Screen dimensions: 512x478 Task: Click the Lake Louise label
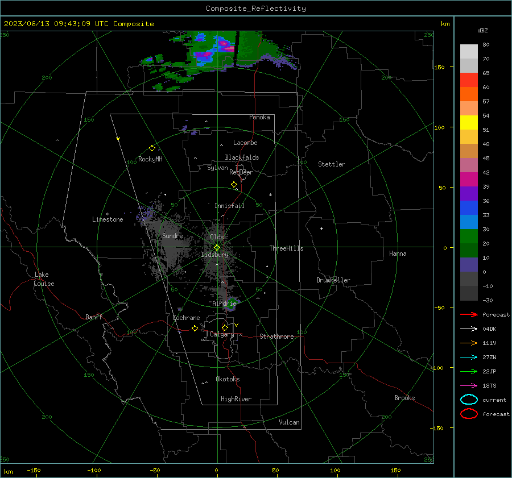tap(44, 279)
